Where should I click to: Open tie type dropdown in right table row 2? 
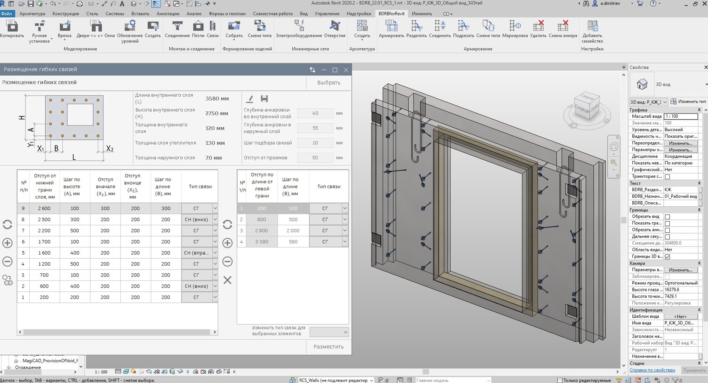(345, 219)
